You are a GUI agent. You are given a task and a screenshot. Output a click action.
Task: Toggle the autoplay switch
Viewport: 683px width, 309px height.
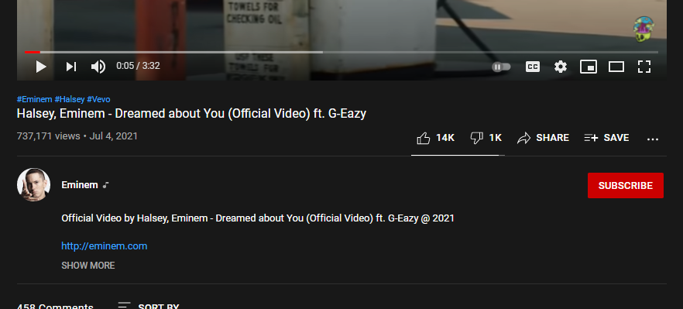pyautogui.click(x=501, y=67)
